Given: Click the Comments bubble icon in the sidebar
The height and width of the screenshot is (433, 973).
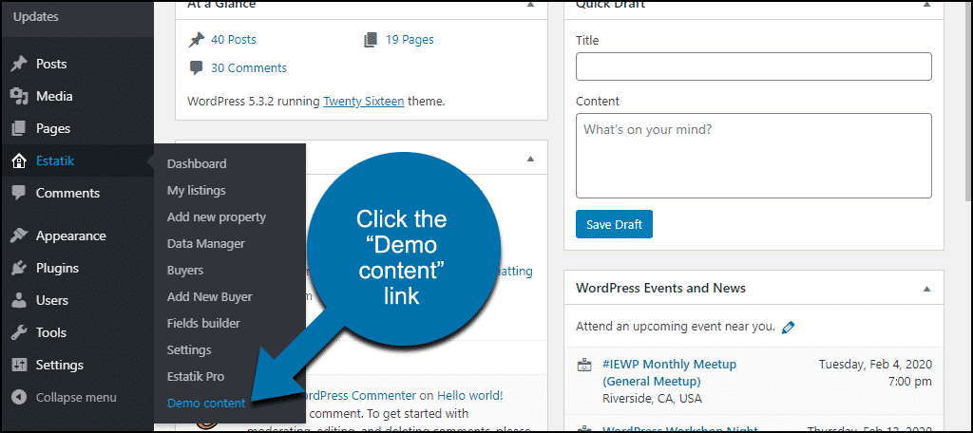Looking at the screenshot, I should tap(19, 193).
